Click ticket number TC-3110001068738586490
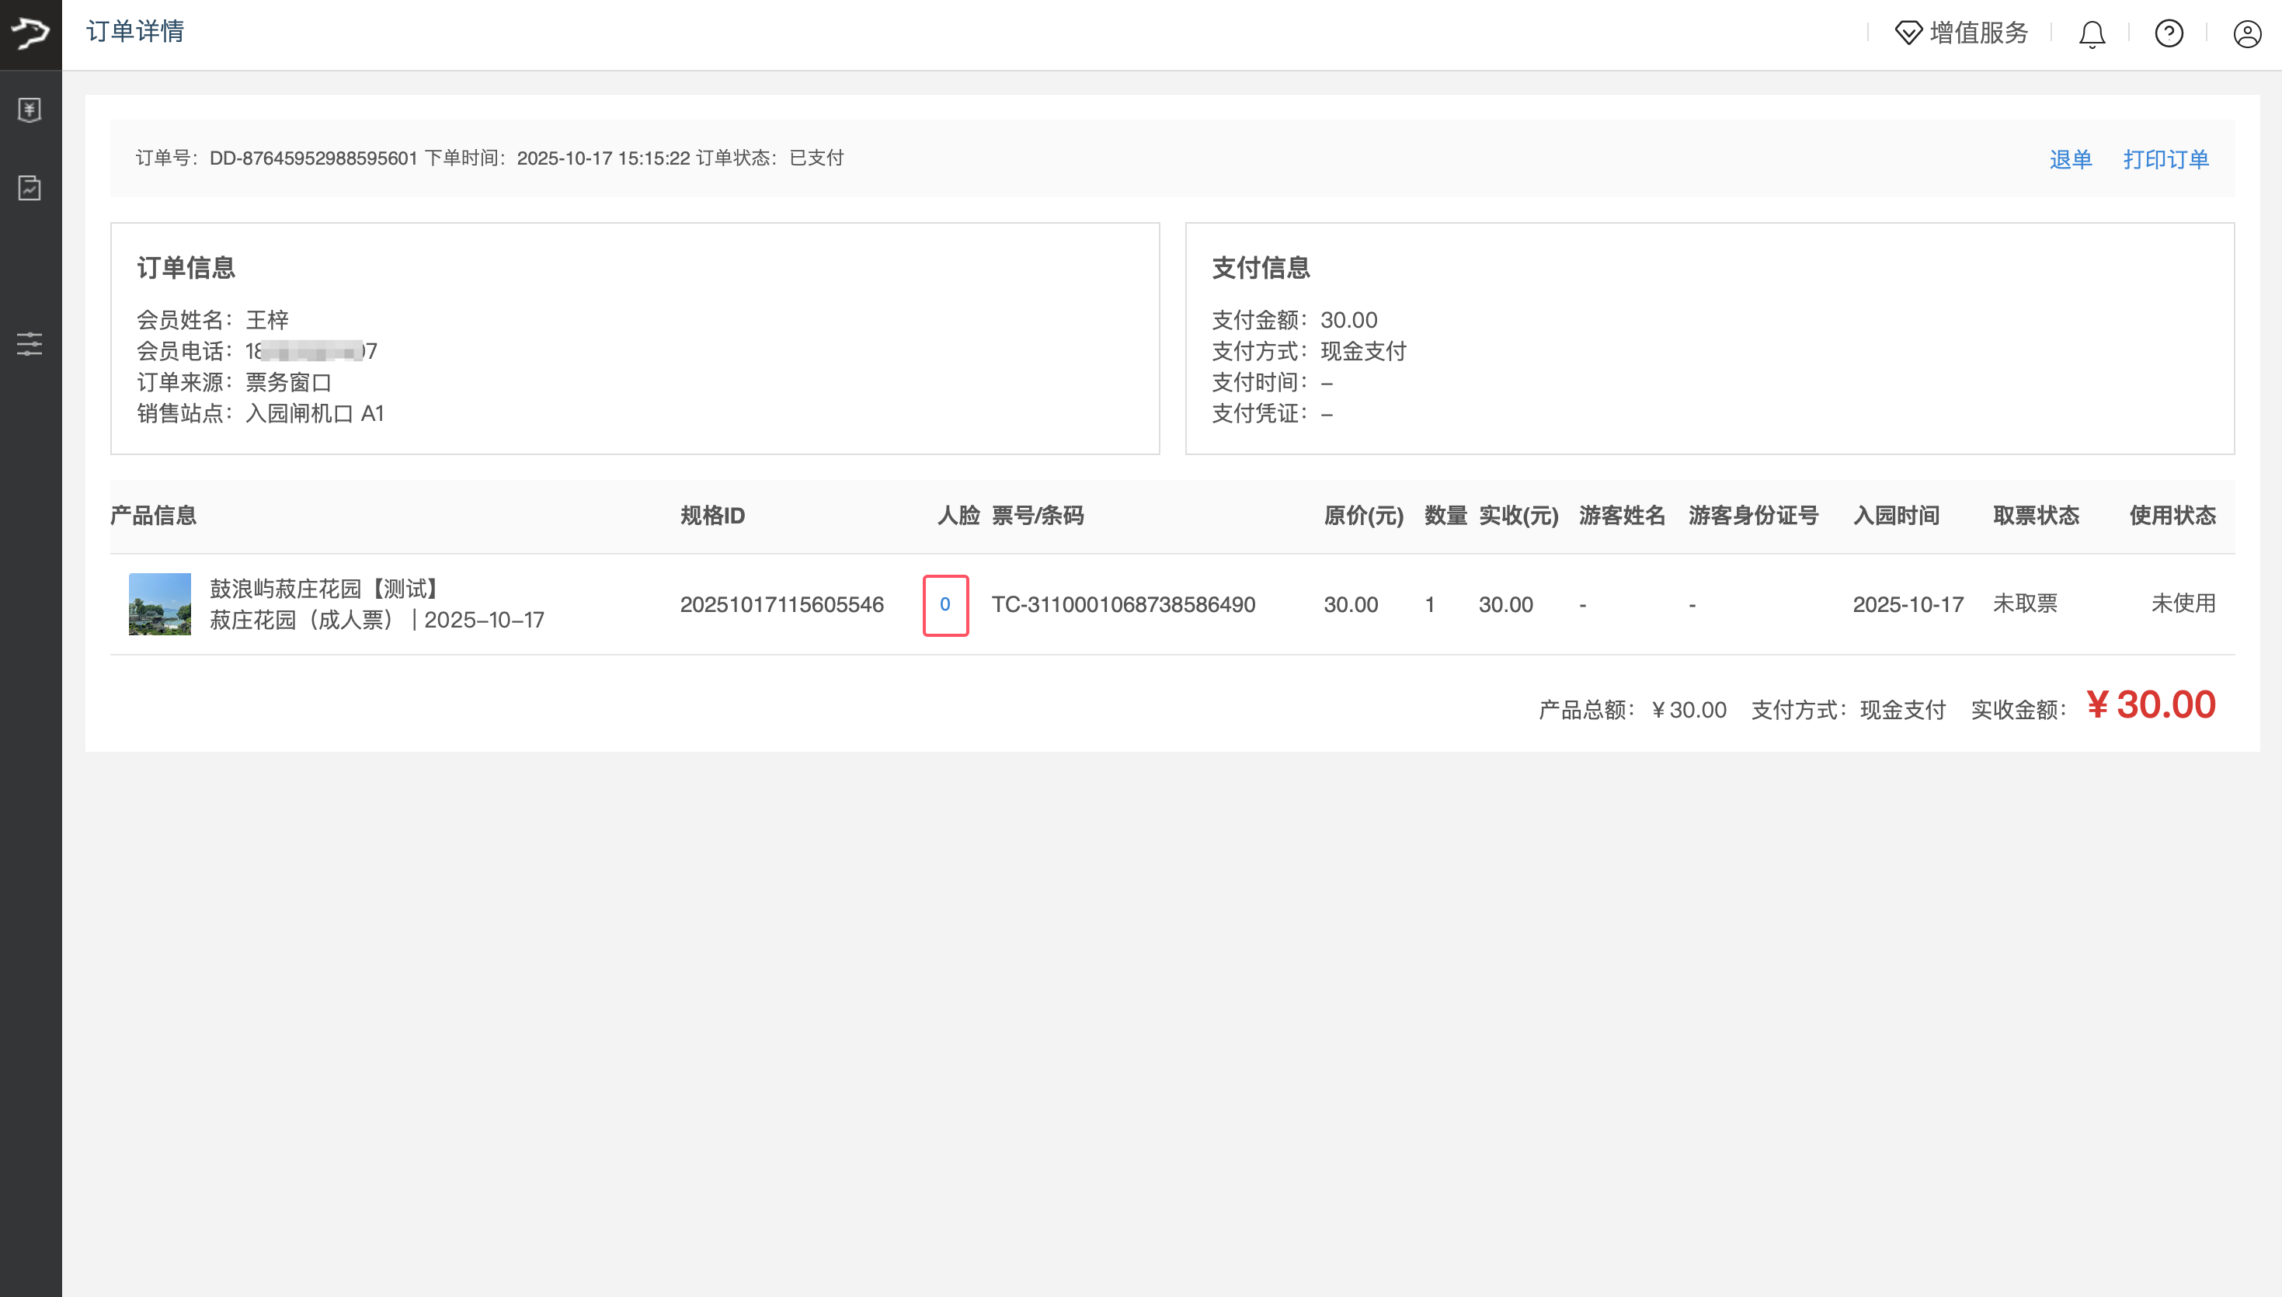Screen dimensions: 2282x1297 coord(1124,604)
